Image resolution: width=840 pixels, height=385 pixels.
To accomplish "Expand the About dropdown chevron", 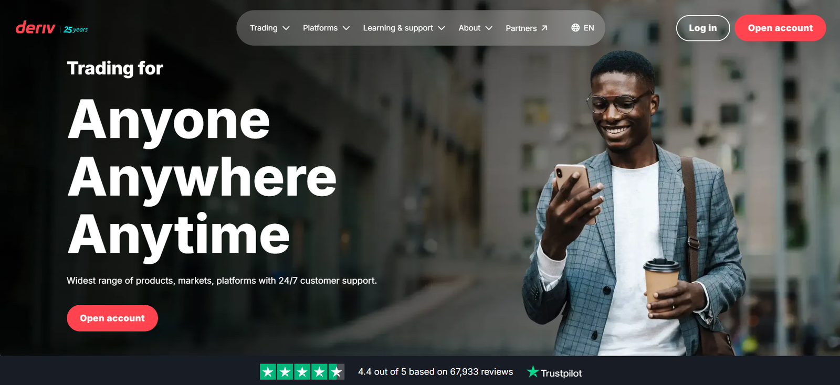I will pos(489,28).
